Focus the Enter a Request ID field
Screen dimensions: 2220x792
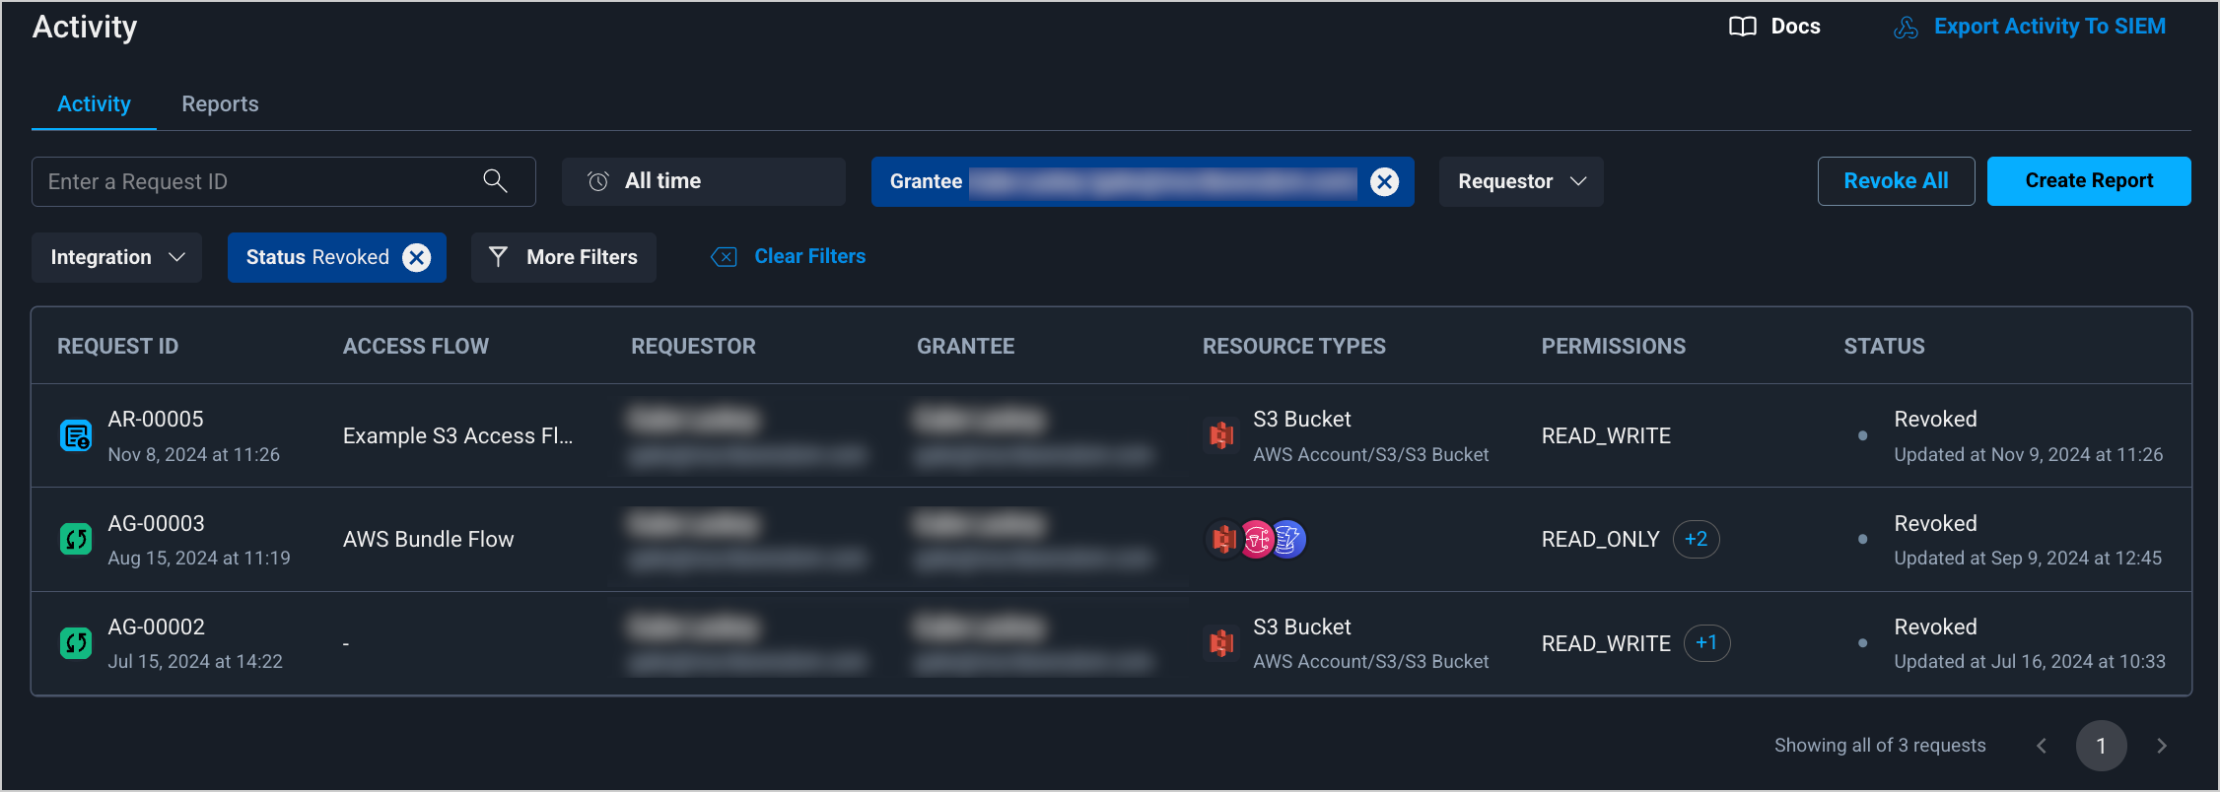tap(256, 181)
